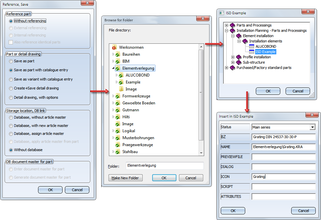
Task: Click the Gewoelbte Boeden folder icon
Action: (118, 103)
